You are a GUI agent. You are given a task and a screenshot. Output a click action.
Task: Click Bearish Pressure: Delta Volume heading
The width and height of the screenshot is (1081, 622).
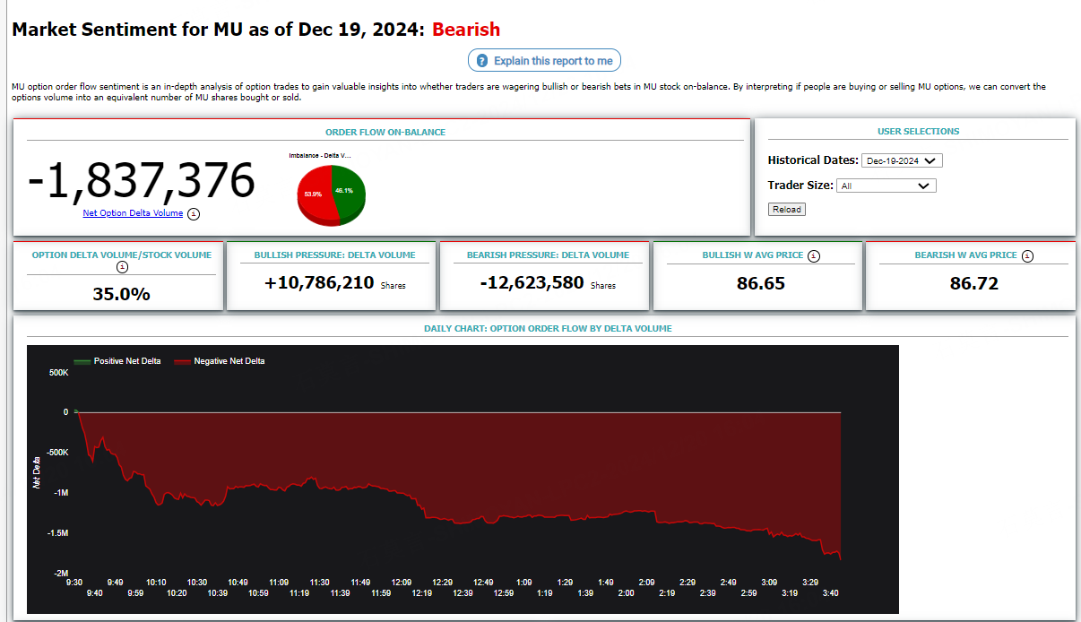coord(548,255)
